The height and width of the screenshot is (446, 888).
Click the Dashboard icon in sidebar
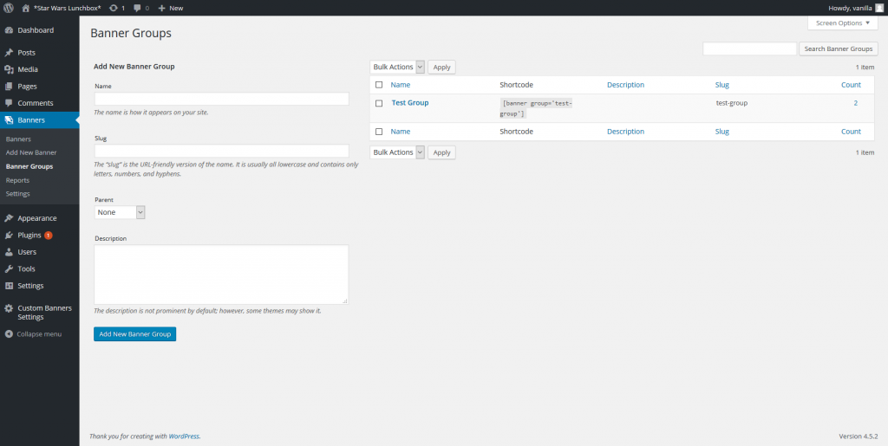pos(9,30)
